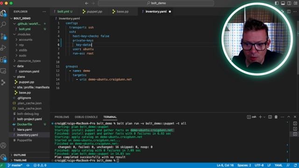Go back using the navigation arrow
The height and width of the screenshot is (168, 299).
point(86,3)
